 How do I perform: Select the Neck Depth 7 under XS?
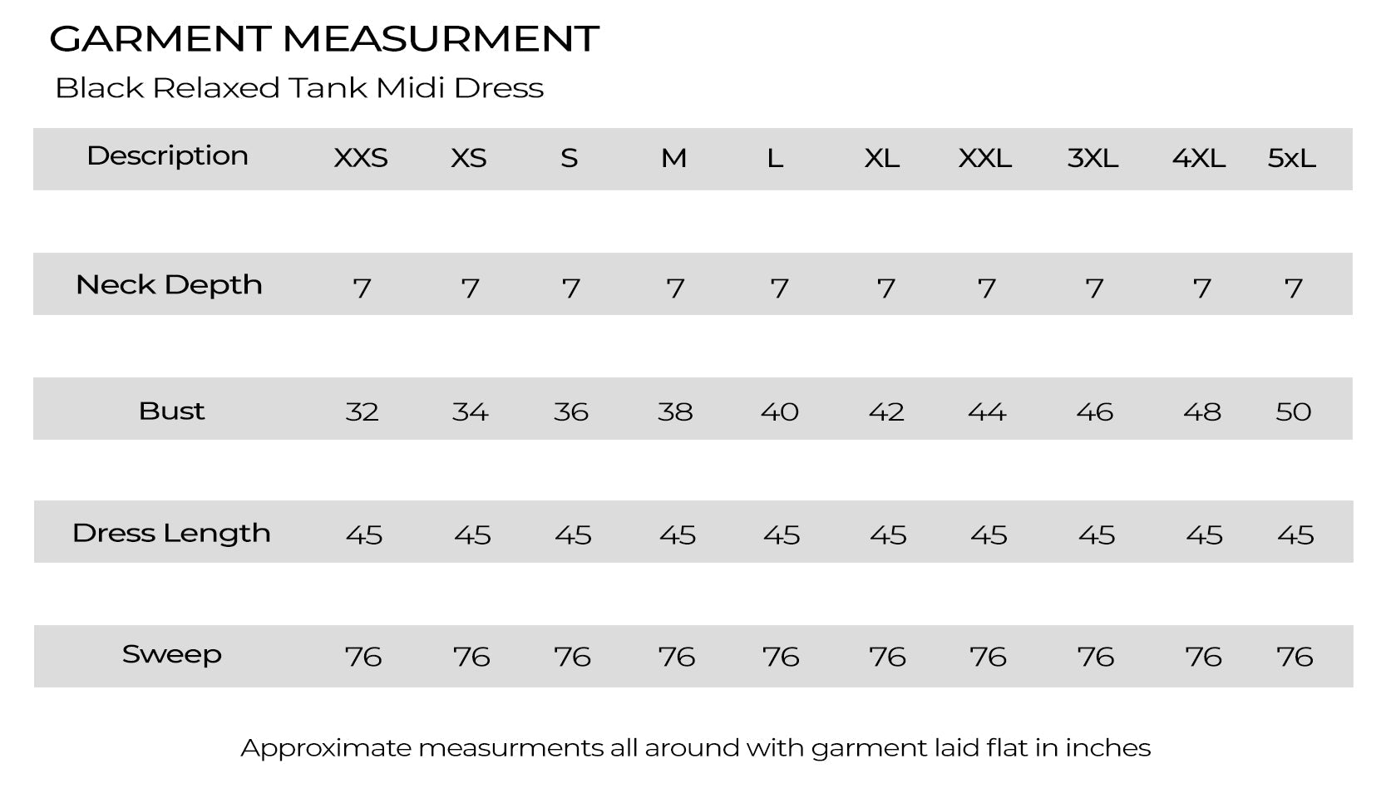click(471, 288)
